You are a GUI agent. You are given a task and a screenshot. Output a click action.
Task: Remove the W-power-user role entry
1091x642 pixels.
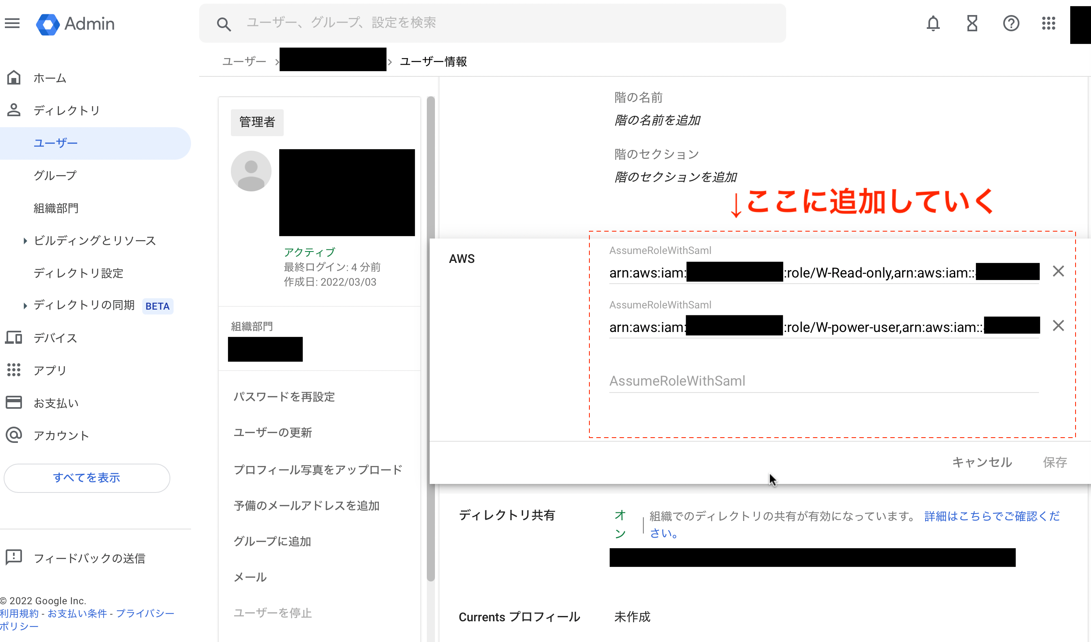[x=1058, y=325]
